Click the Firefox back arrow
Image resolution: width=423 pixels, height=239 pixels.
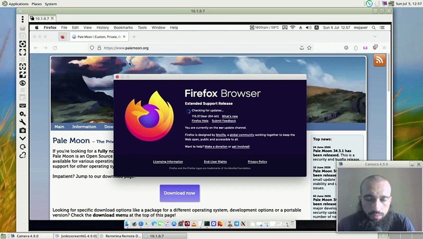pos(36,48)
